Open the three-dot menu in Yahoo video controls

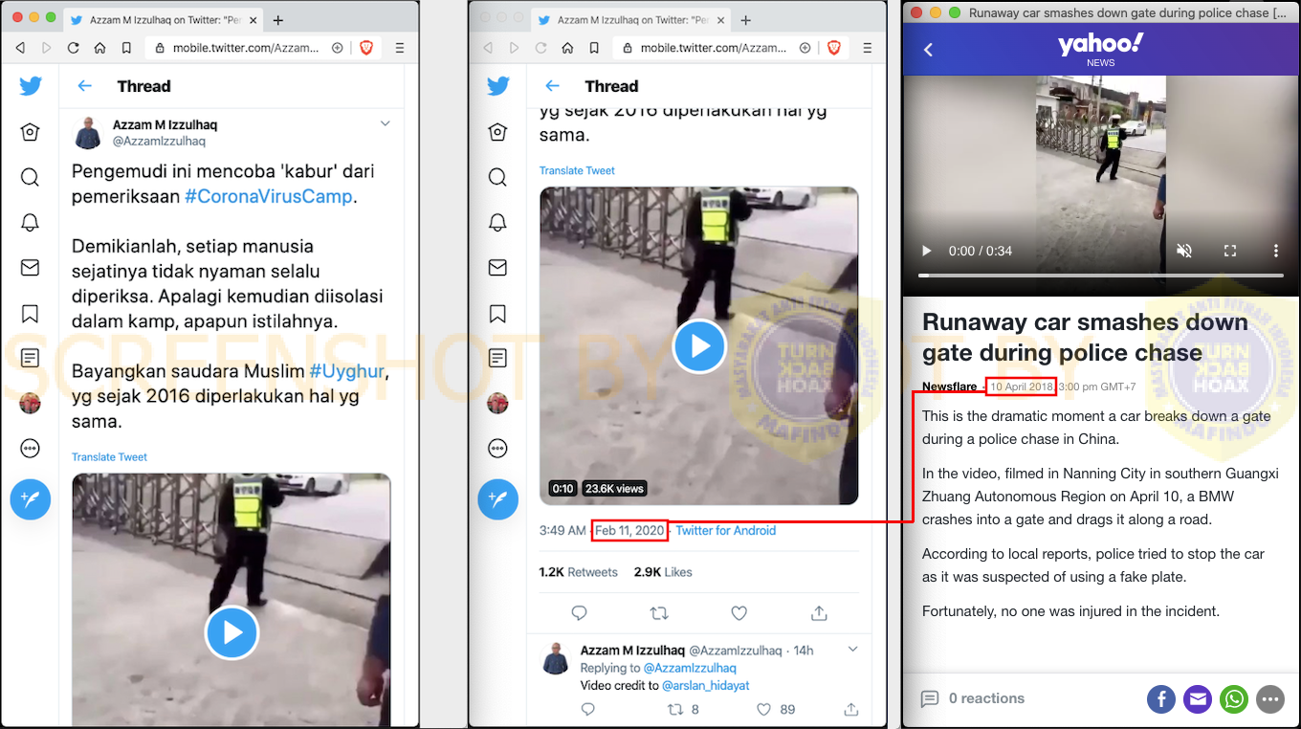click(x=1275, y=251)
